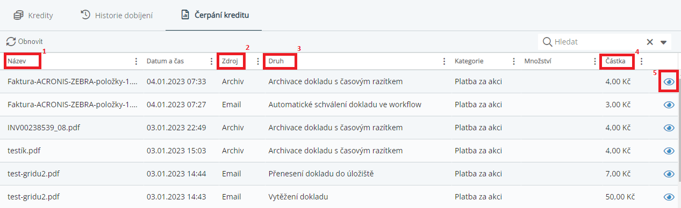Open Částka column three-dot menu
Viewport: 681px width, 208px height.
(641, 61)
